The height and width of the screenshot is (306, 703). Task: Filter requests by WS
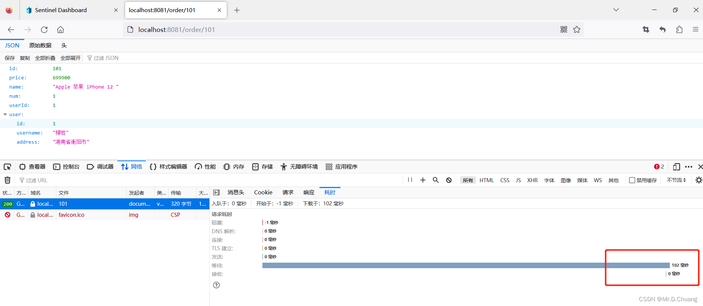pyautogui.click(x=598, y=180)
